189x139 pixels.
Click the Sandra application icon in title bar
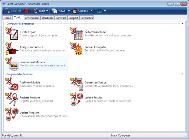point(4,4)
